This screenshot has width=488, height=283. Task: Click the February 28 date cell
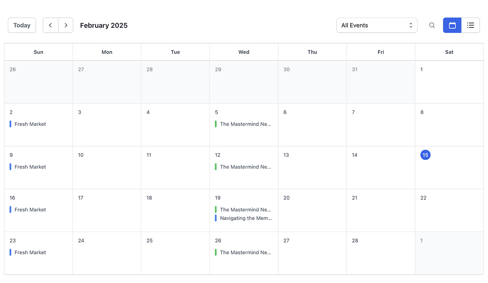tap(380, 253)
